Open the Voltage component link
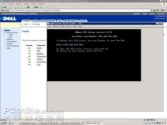 (39, 59)
